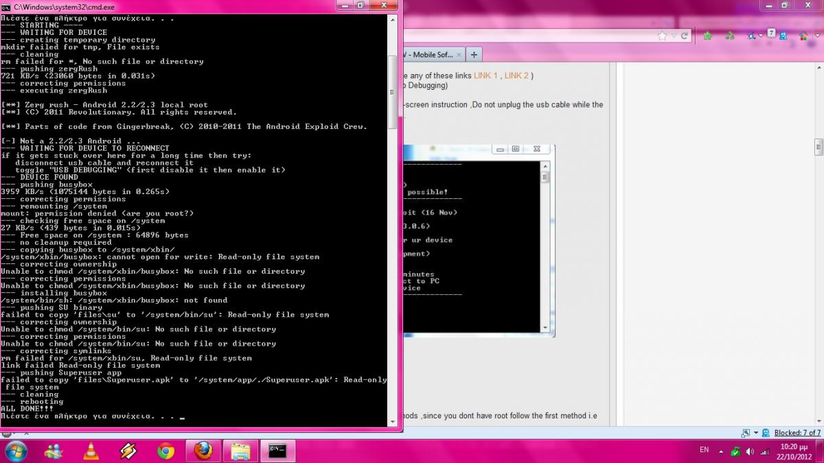Follow the LINK 2 hyperlink
Screen dimensions: 824x463
pyautogui.click(x=516, y=75)
